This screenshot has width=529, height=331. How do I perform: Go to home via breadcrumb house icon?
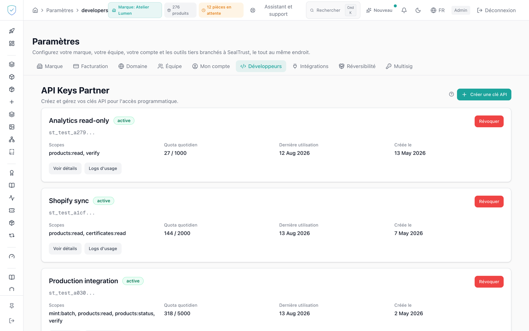point(35,10)
